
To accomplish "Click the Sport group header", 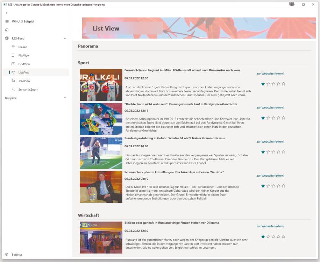I will tap(84, 63).
